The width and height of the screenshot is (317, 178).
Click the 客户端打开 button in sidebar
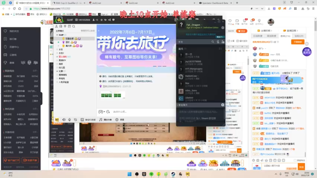(12, 160)
